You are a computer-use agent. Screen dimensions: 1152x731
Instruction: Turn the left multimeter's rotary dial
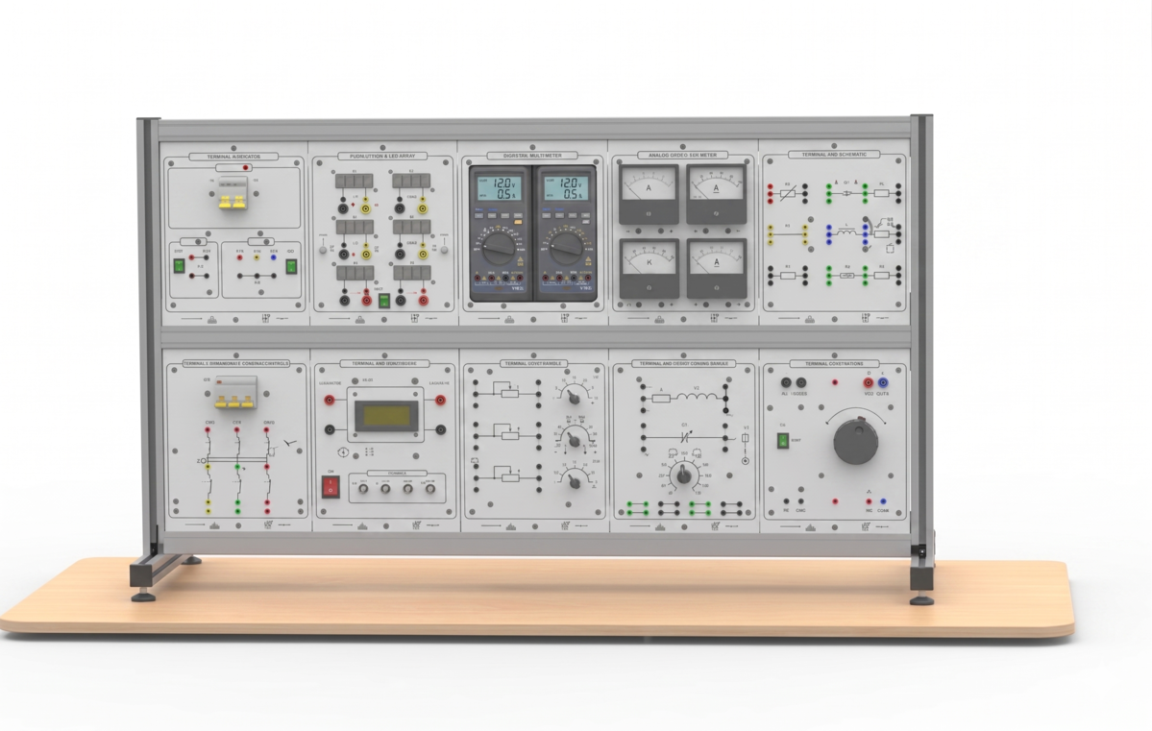[x=498, y=248]
